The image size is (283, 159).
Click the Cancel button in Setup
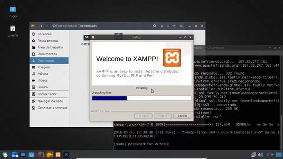[182, 116]
